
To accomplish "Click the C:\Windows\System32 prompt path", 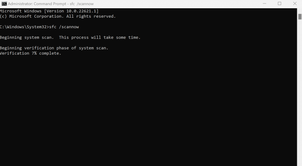I will [x=23, y=27].
